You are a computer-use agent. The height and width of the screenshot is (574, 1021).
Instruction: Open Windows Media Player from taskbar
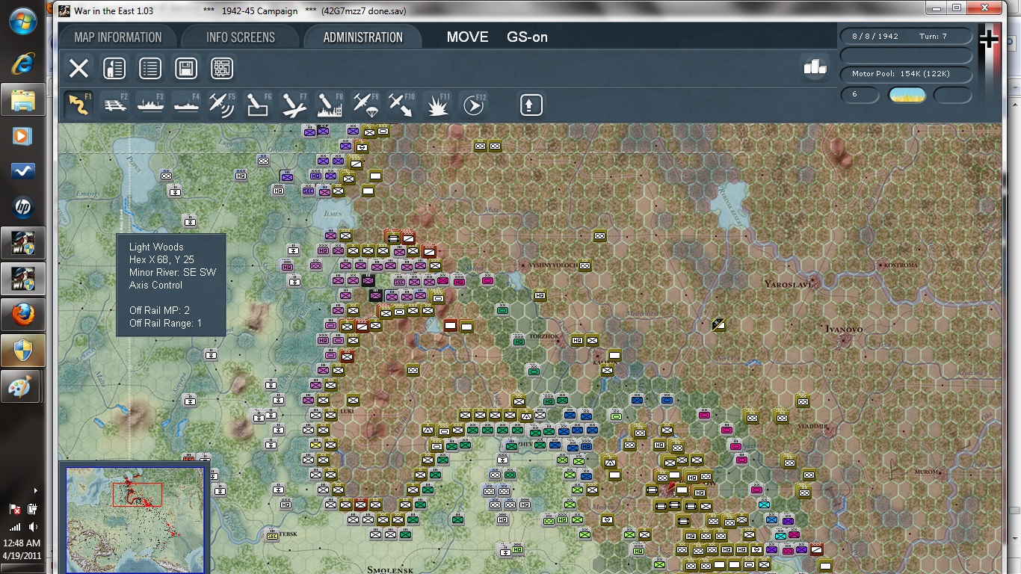22,136
